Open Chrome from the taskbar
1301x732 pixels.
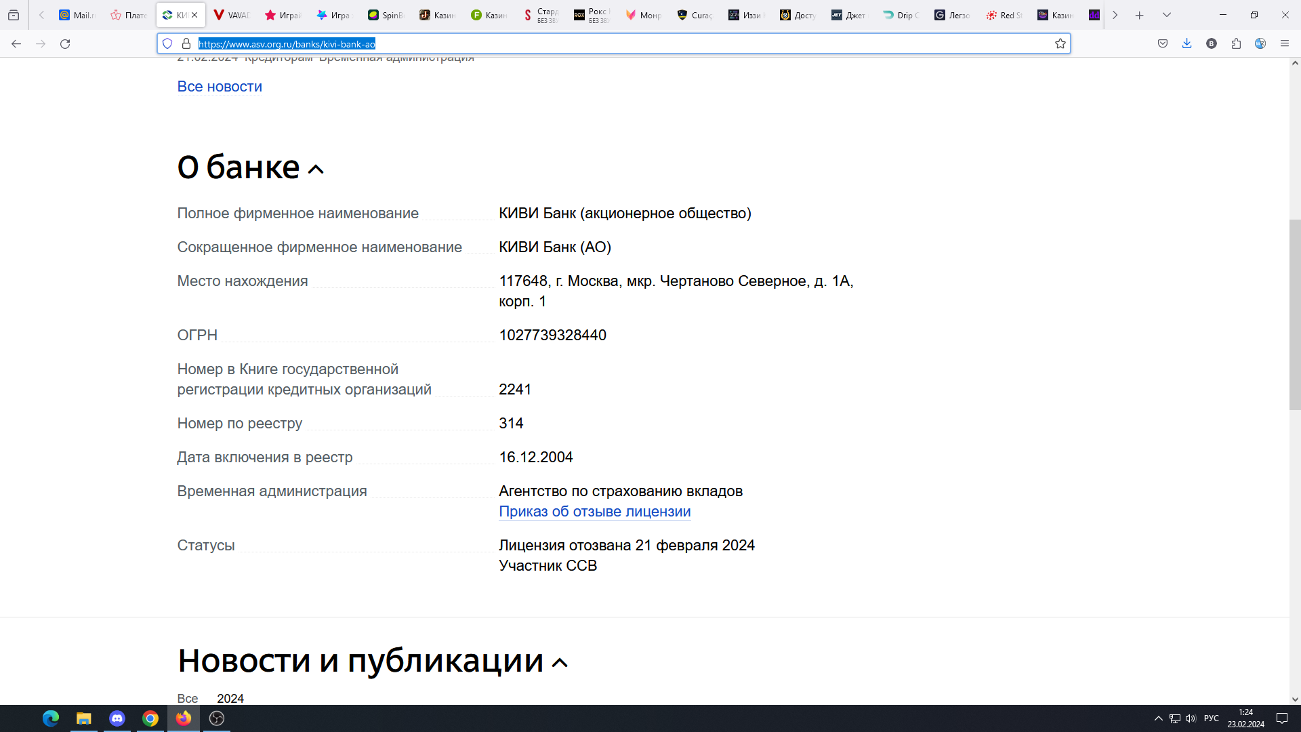point(150,718)
